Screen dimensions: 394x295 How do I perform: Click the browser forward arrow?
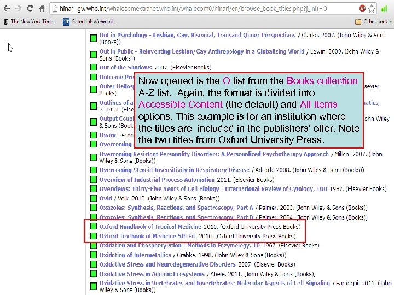pyautogui.click(x=18, y=9)
